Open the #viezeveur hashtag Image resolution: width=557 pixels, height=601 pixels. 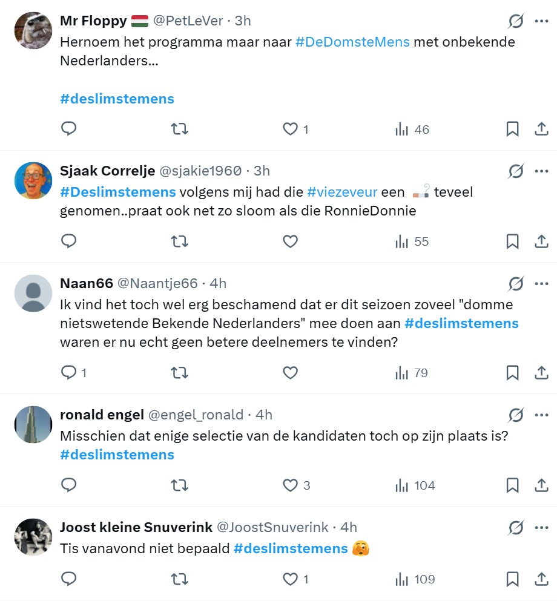342,192
